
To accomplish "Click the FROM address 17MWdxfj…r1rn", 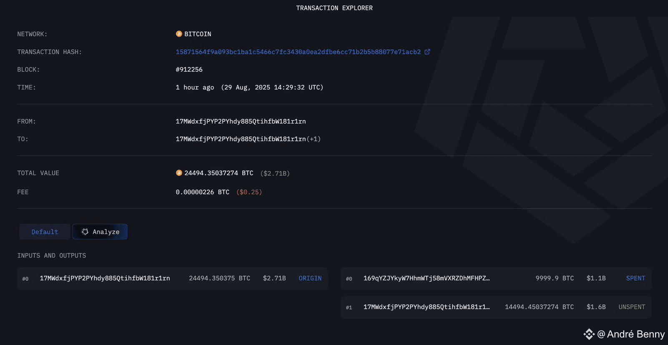I will point(241,121).
